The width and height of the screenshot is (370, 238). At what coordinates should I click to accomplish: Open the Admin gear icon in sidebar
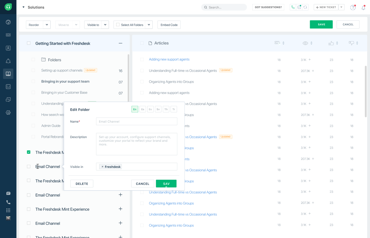[x=8, y=113]
